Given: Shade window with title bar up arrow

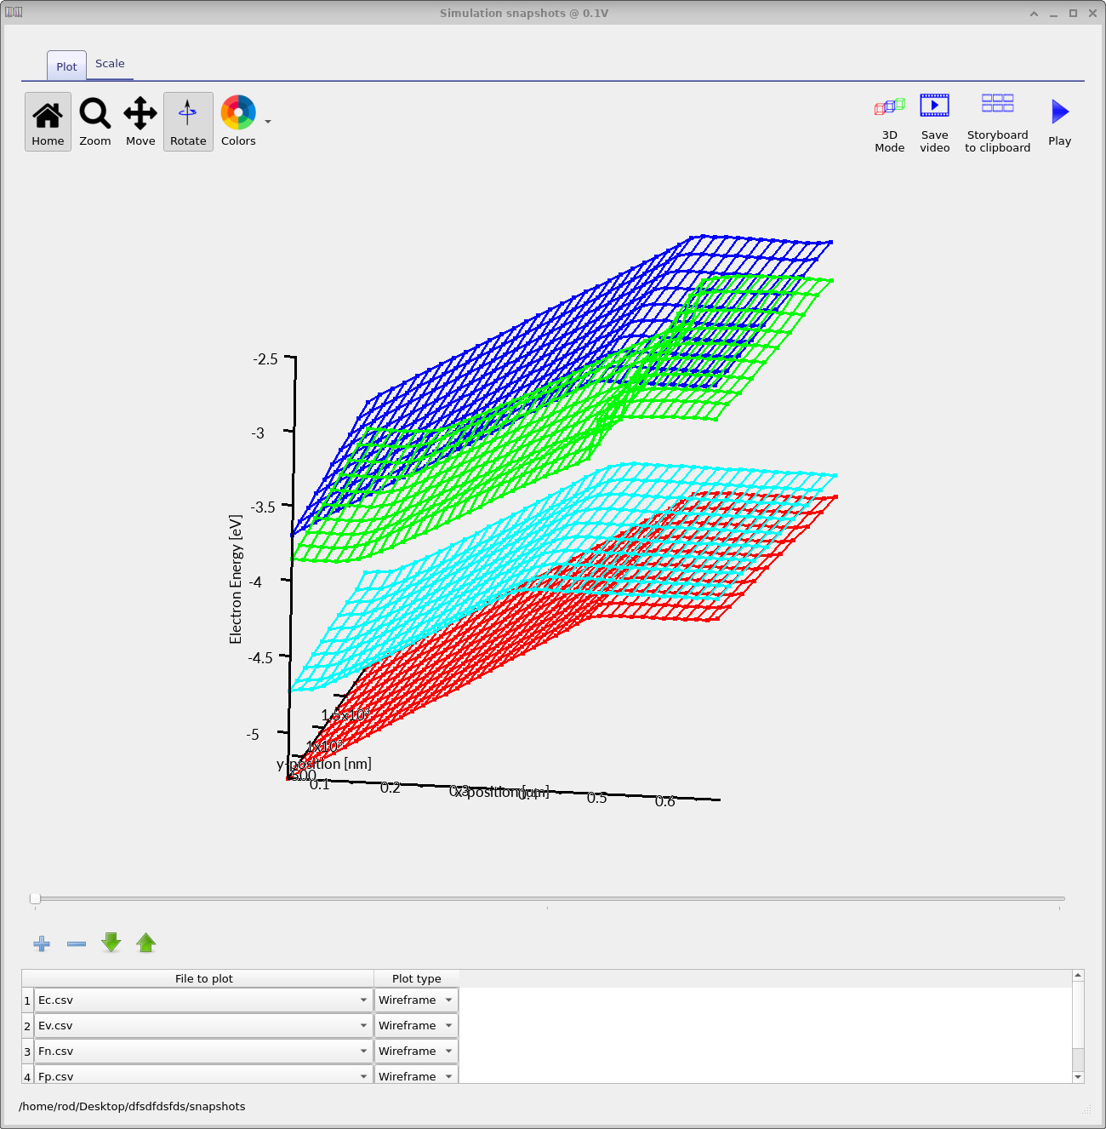Looking at the screenshot, I should (x=1034, y=13).
